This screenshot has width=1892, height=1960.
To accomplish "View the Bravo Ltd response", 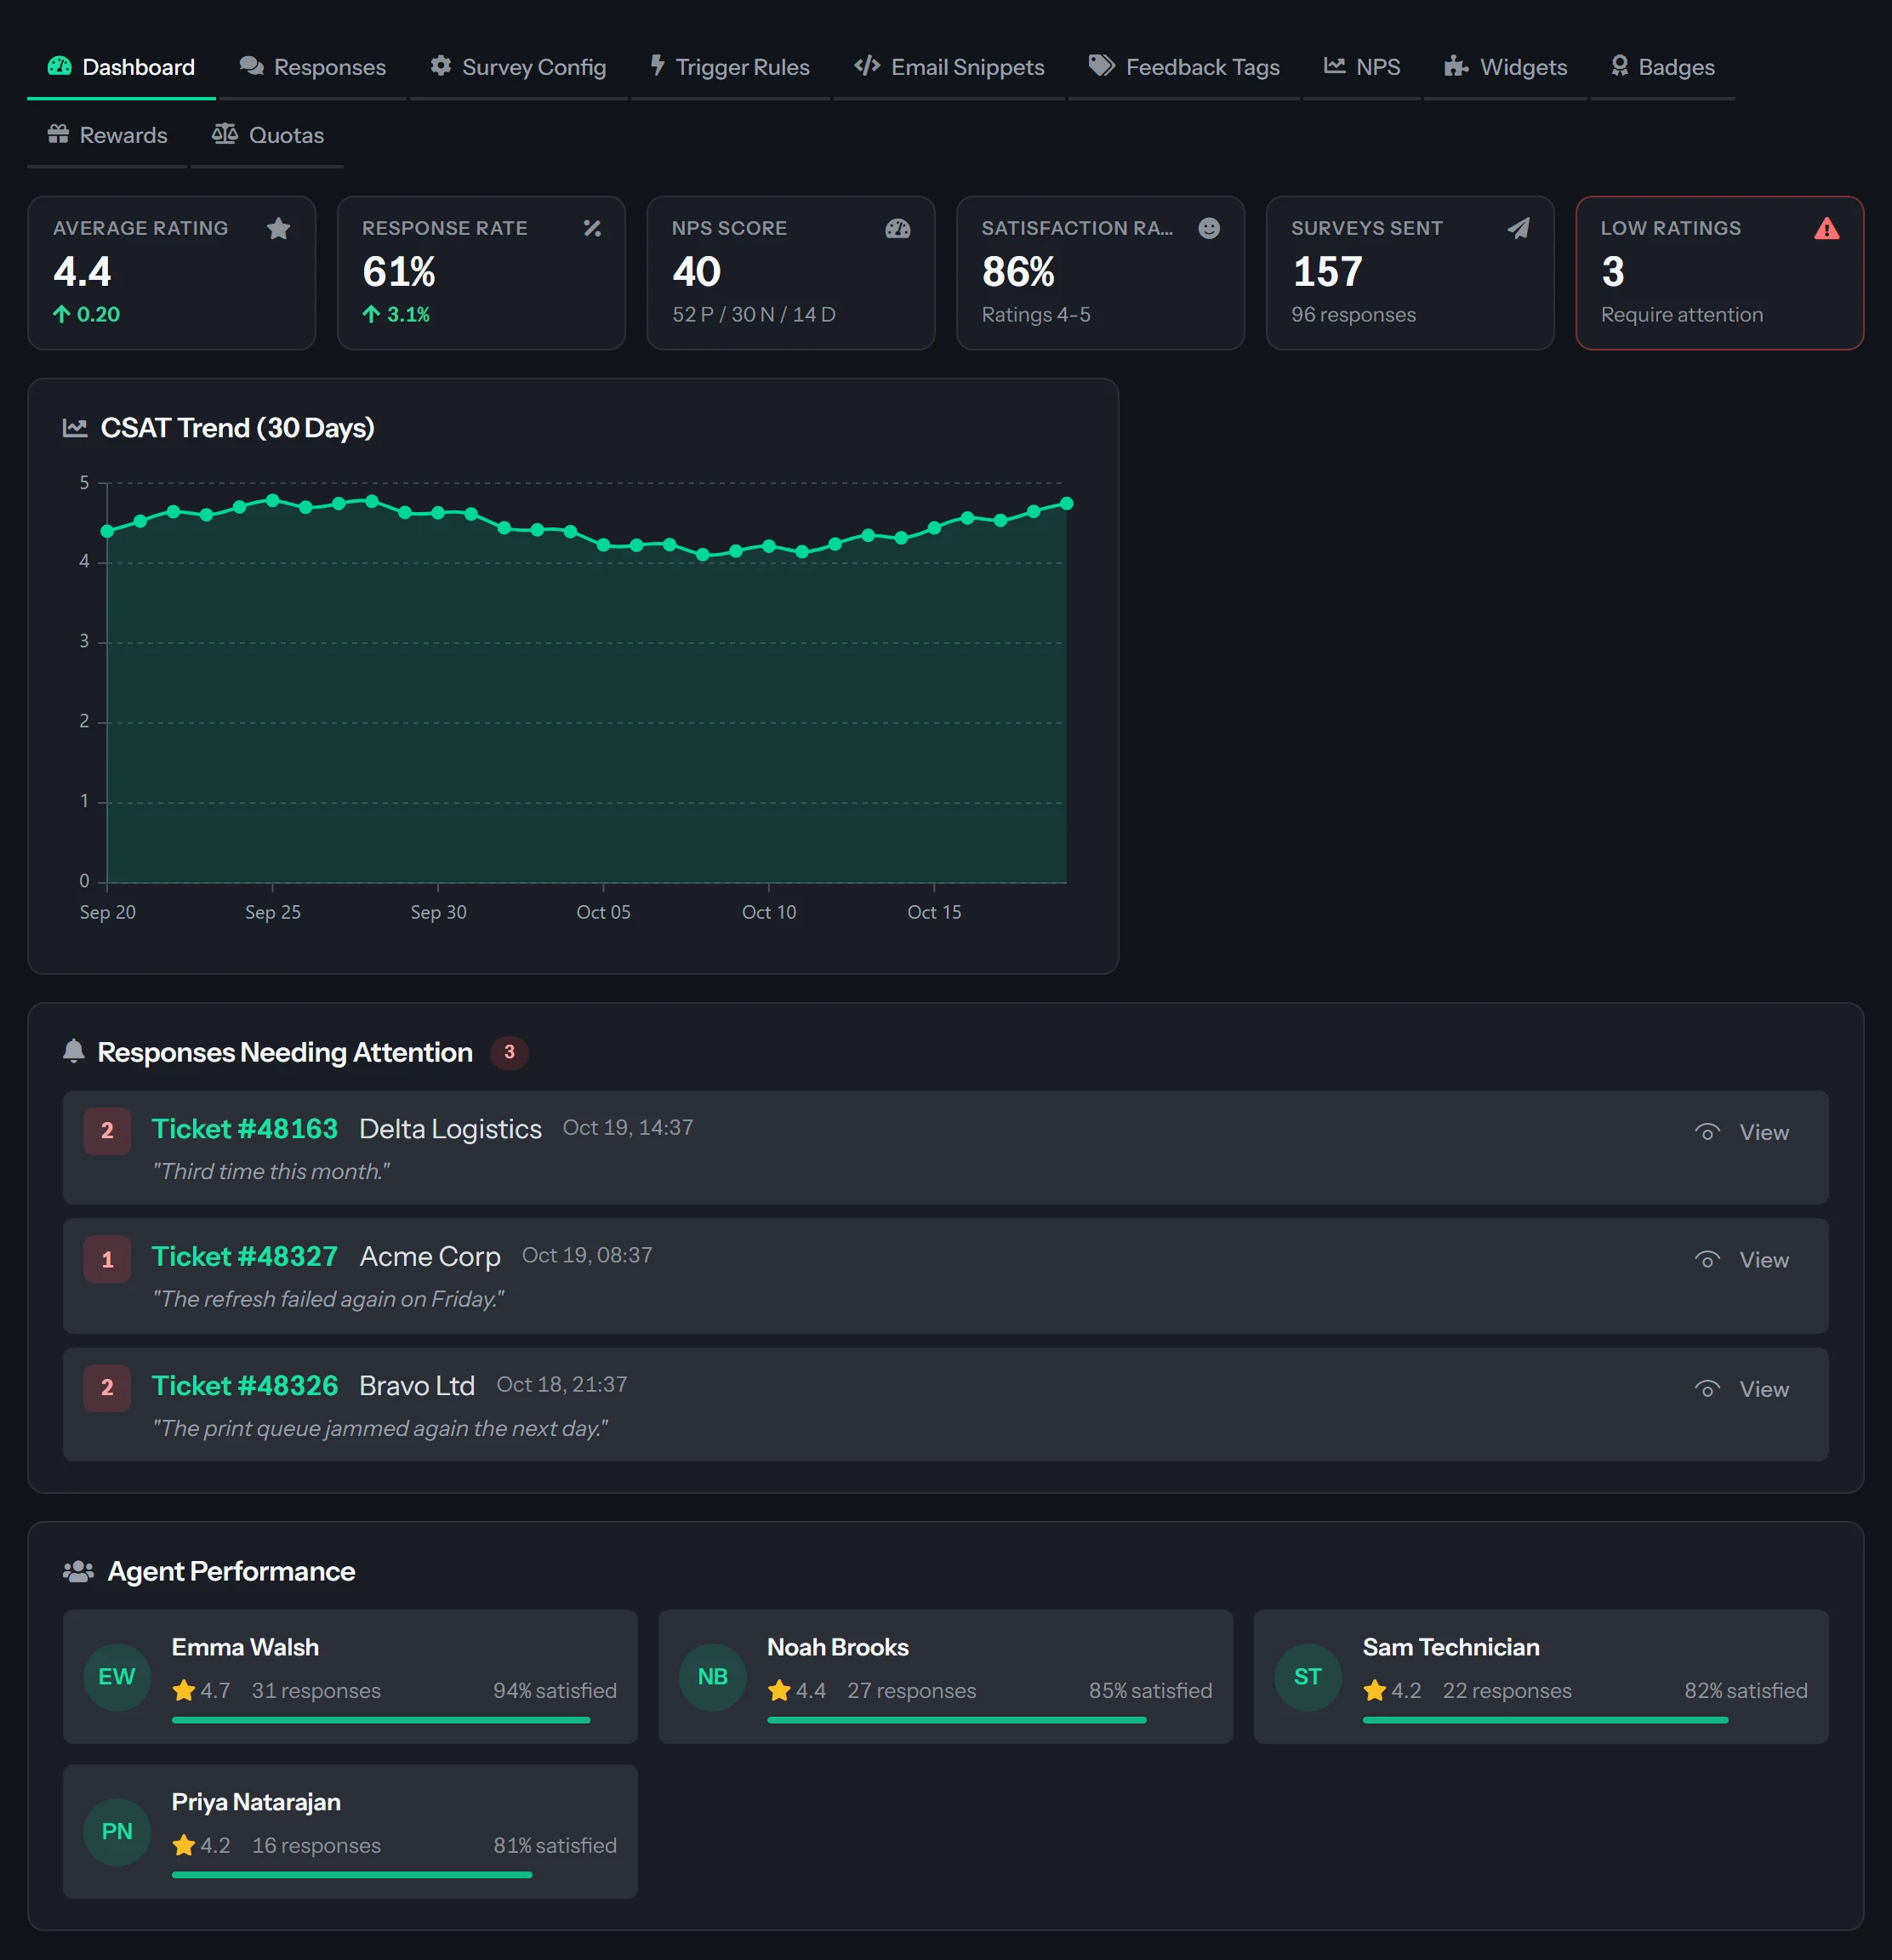I will [x=1741, y=1389].
